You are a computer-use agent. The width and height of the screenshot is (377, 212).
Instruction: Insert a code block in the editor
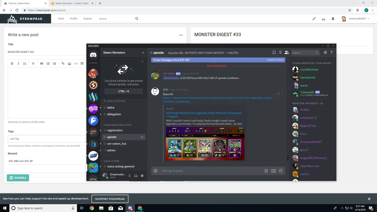(76, 64)
